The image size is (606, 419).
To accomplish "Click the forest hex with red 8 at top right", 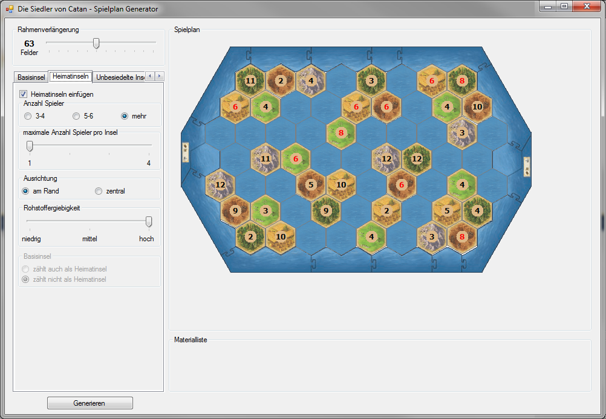I will pyautogui.click(x=462, y=80).
